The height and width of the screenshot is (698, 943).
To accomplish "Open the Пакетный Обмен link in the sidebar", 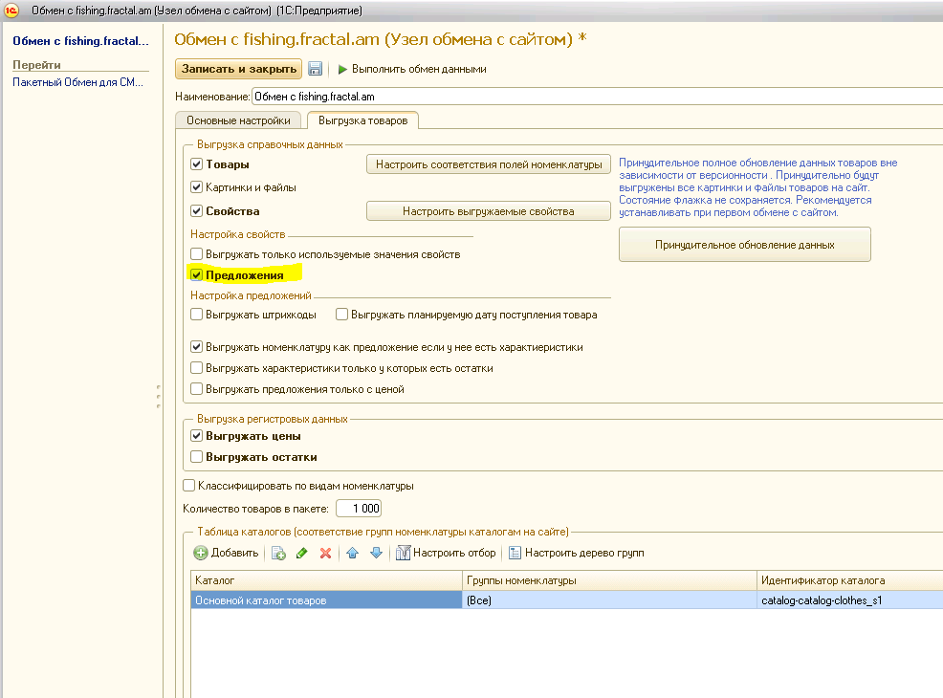I will coord(77,83).
